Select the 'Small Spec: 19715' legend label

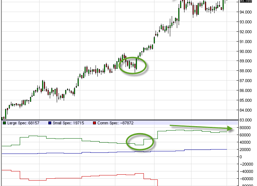(68, 123)
